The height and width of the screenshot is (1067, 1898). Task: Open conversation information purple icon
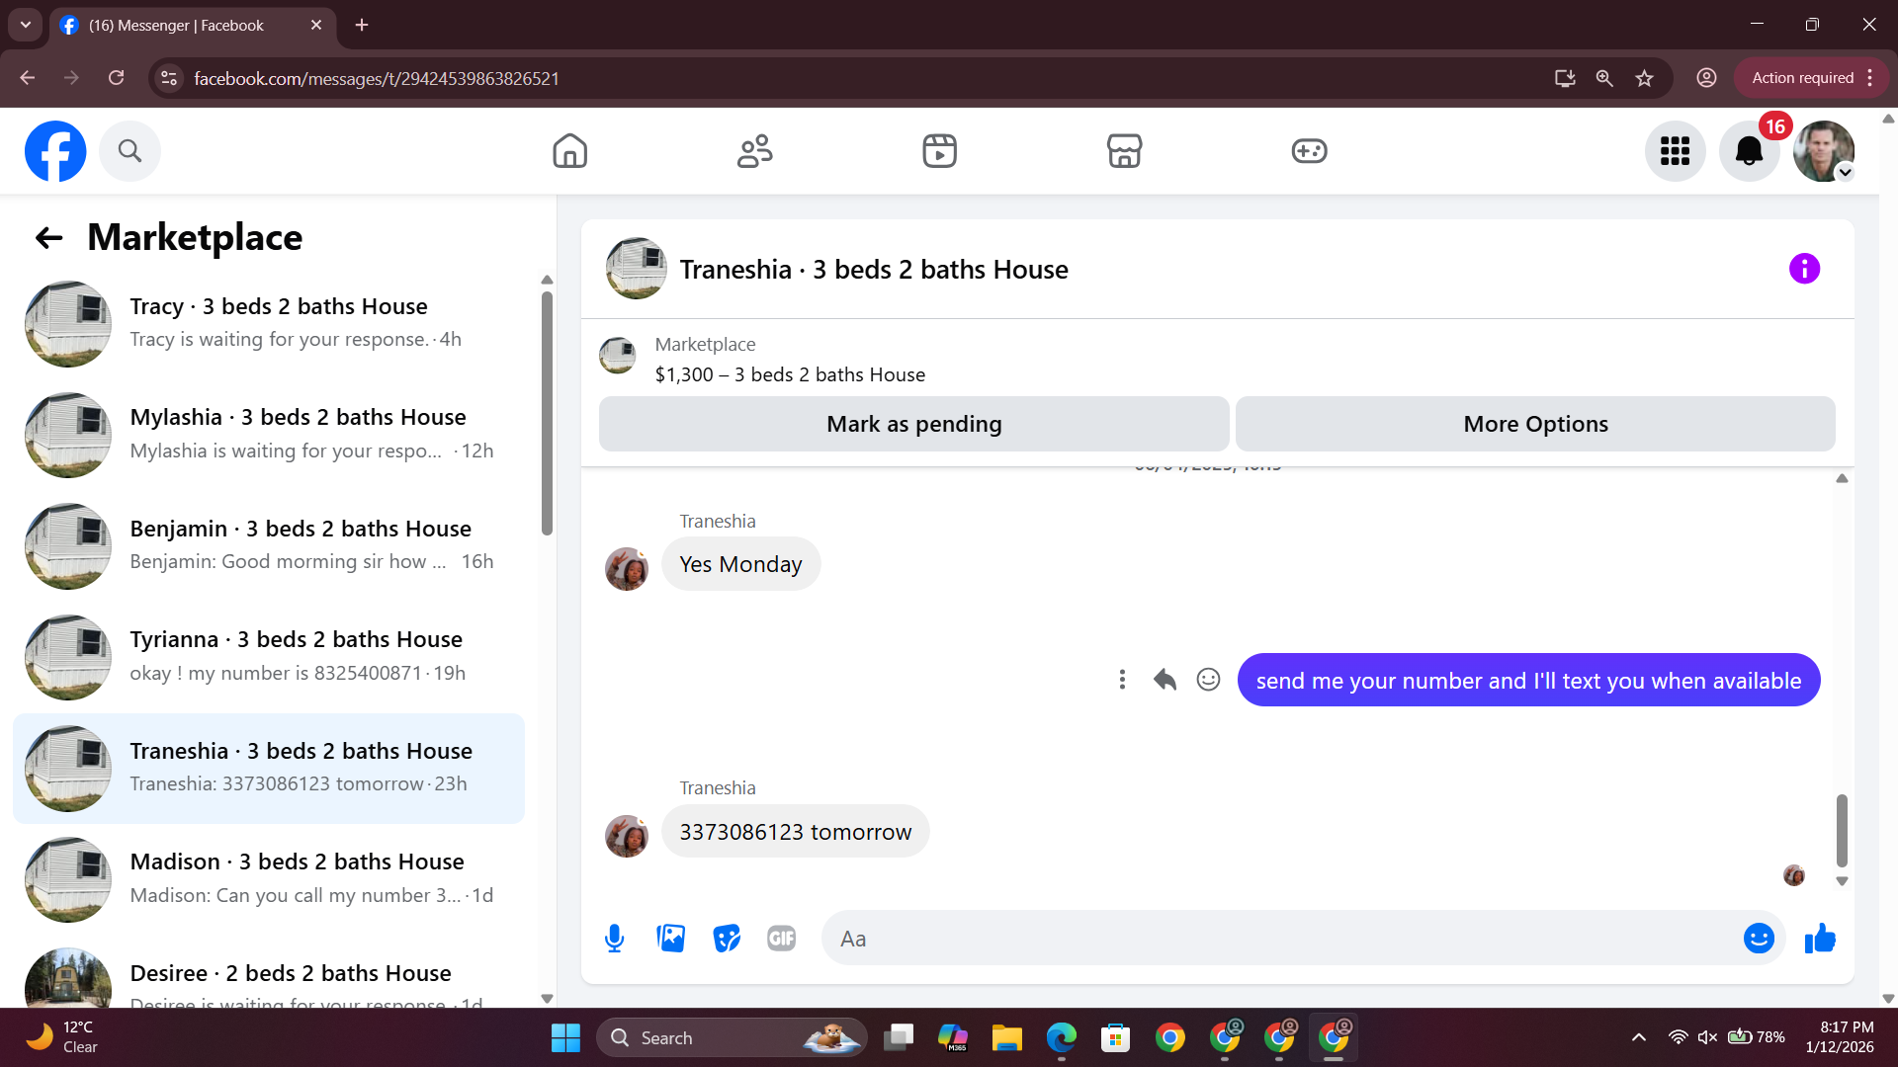1803,269
